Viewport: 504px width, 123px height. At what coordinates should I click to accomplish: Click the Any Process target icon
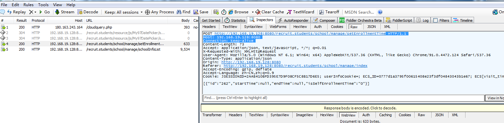click(x=147, y=12)
